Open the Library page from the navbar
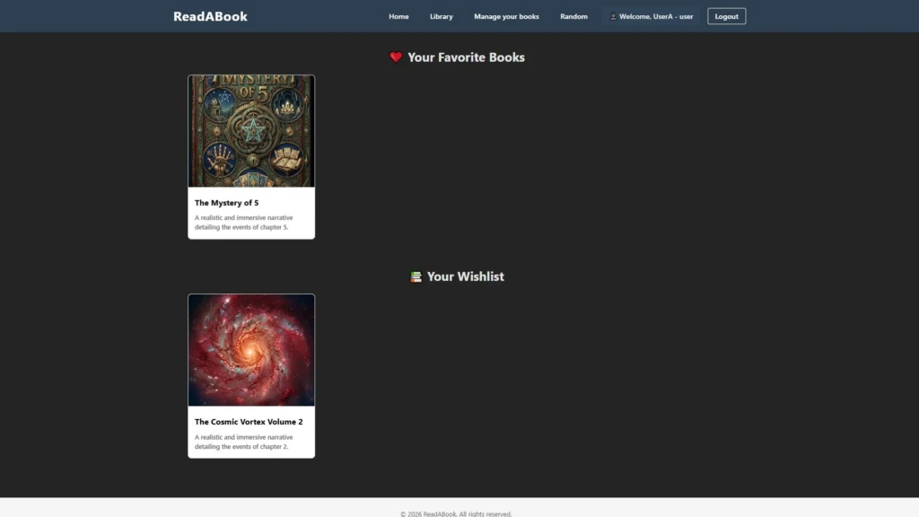The height and width of the screenshot is (517, 919). [441, 15]
